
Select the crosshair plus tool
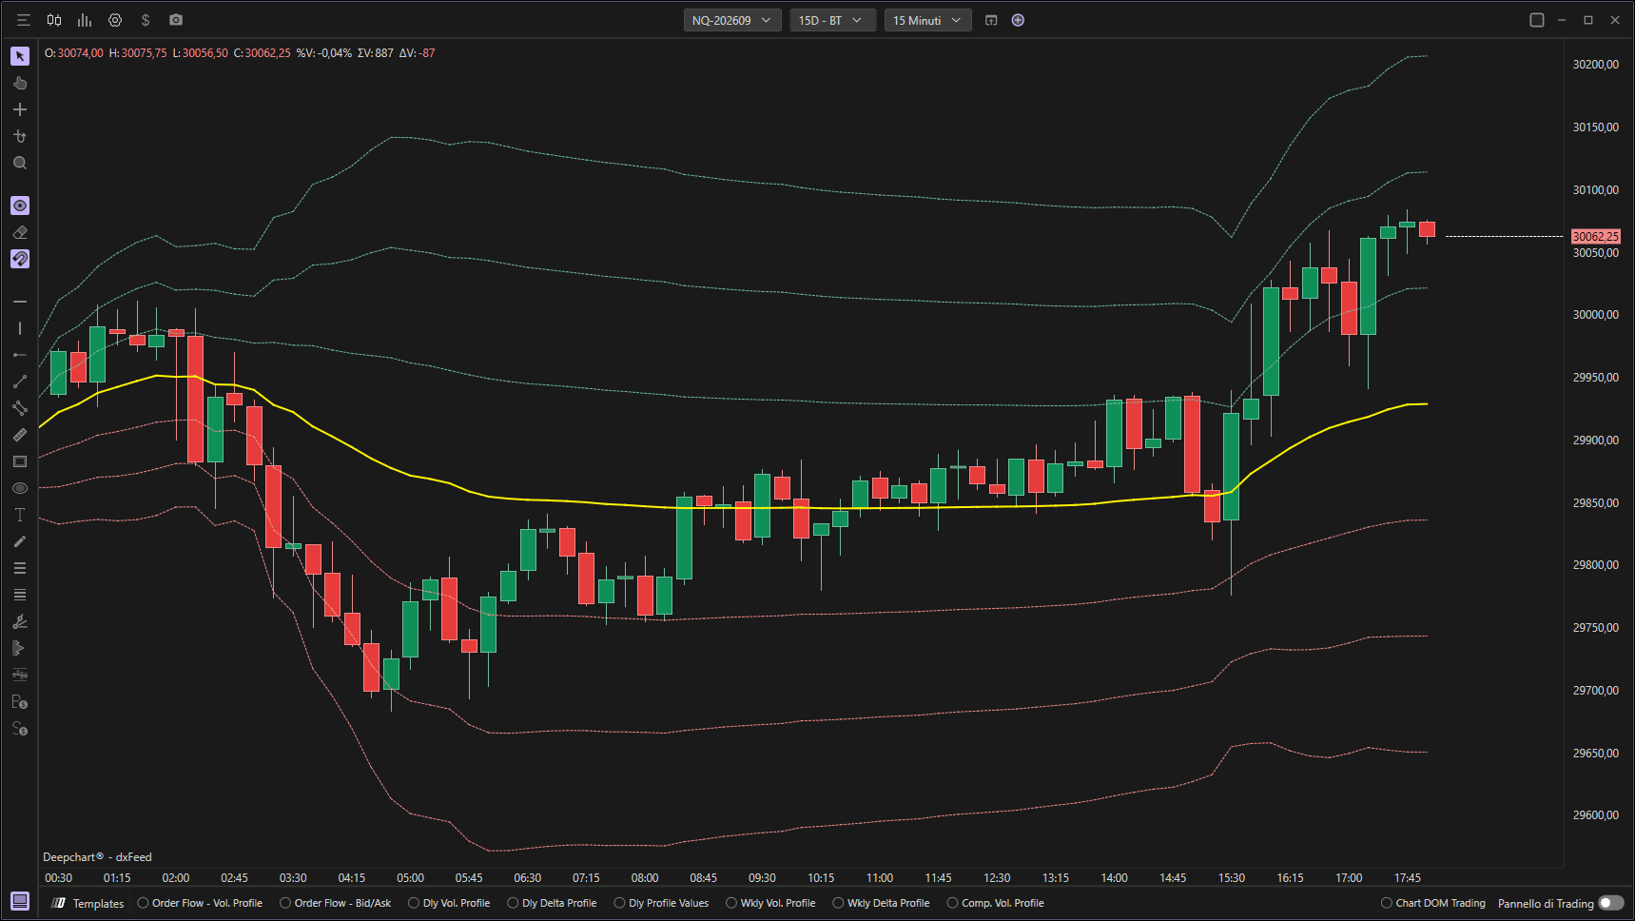pos(20,109)
